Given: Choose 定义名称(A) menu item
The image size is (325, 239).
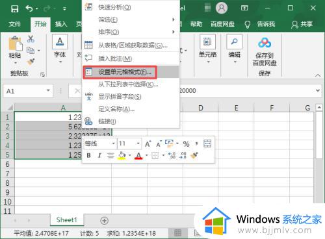Looking at the screenshot, I should 131,109.
